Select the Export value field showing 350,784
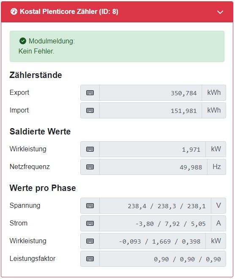This screenshot has width=235, height=279. [150, 93]
